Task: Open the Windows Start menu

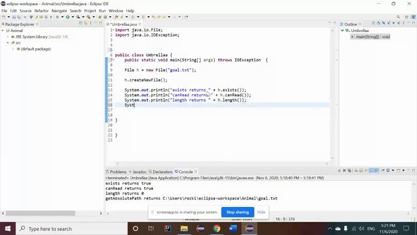Action: coord(8,228)
